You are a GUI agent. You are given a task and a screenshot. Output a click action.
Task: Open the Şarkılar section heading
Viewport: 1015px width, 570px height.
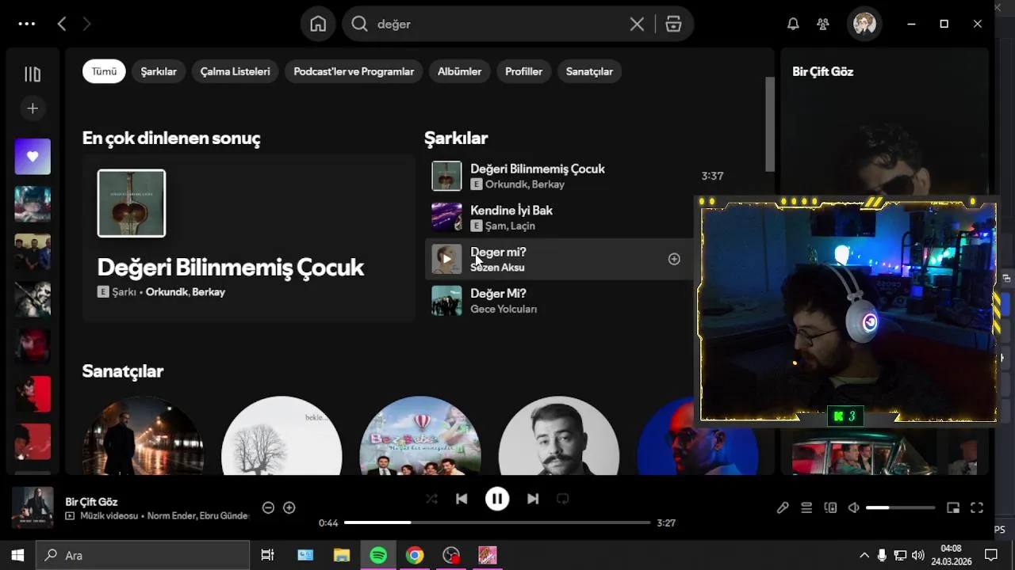pyautogui.click(x=456, y=139)
